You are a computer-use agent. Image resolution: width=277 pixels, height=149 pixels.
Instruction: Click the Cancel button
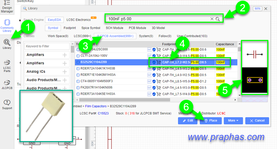[257, 120]
